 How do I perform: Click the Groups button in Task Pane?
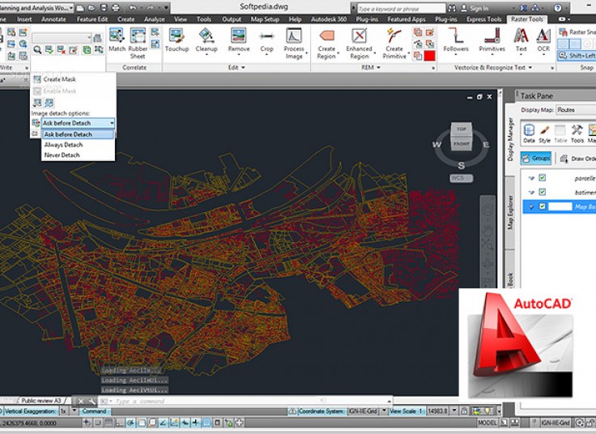536,158
